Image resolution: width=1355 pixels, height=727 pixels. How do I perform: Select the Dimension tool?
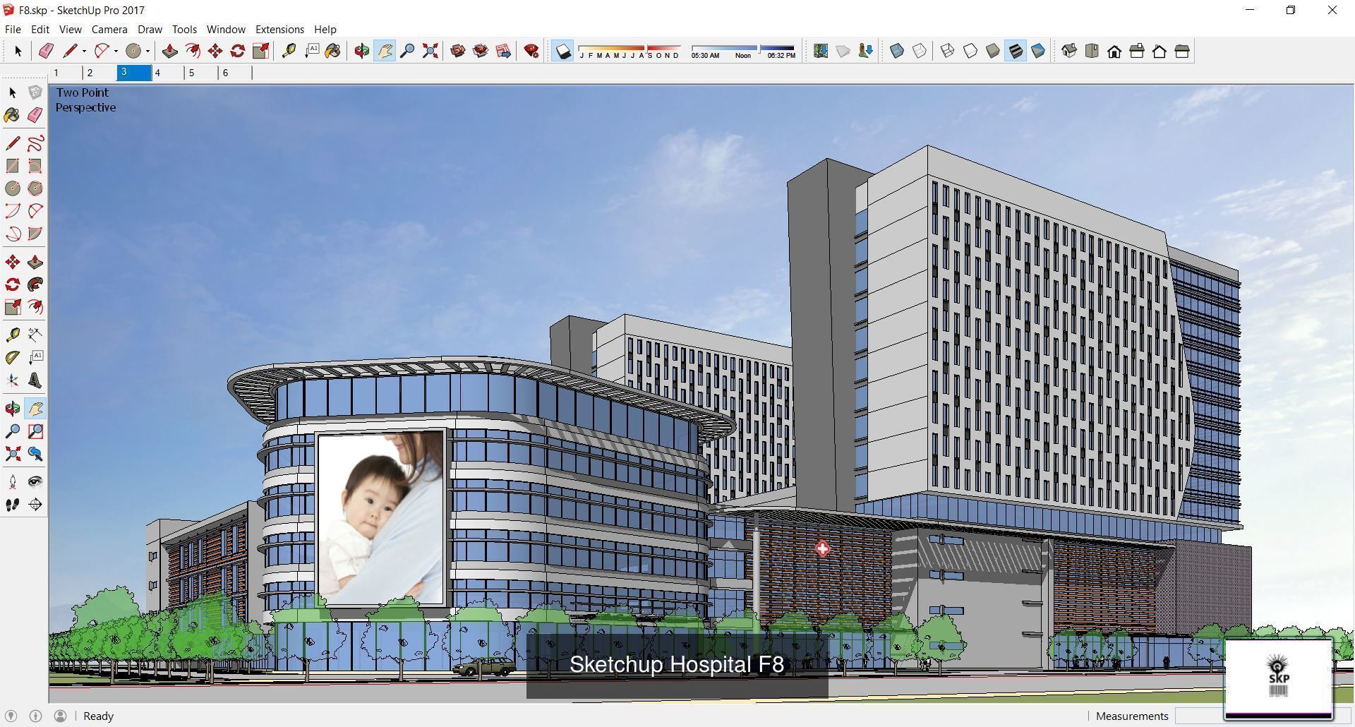click(35, 335)
